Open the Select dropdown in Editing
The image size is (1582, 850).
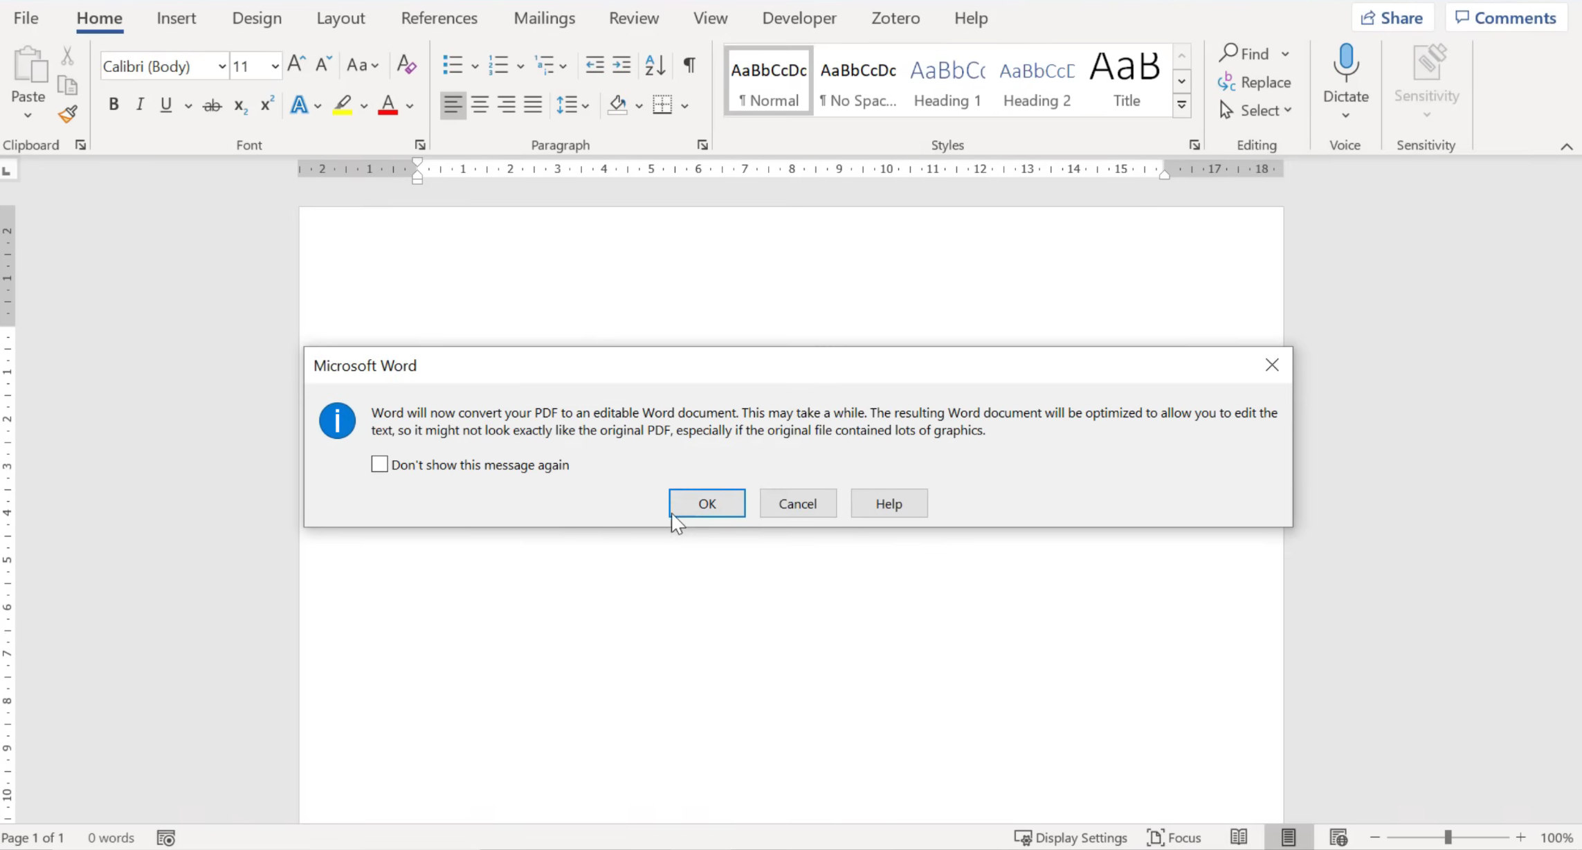[x=1255, y=110]
